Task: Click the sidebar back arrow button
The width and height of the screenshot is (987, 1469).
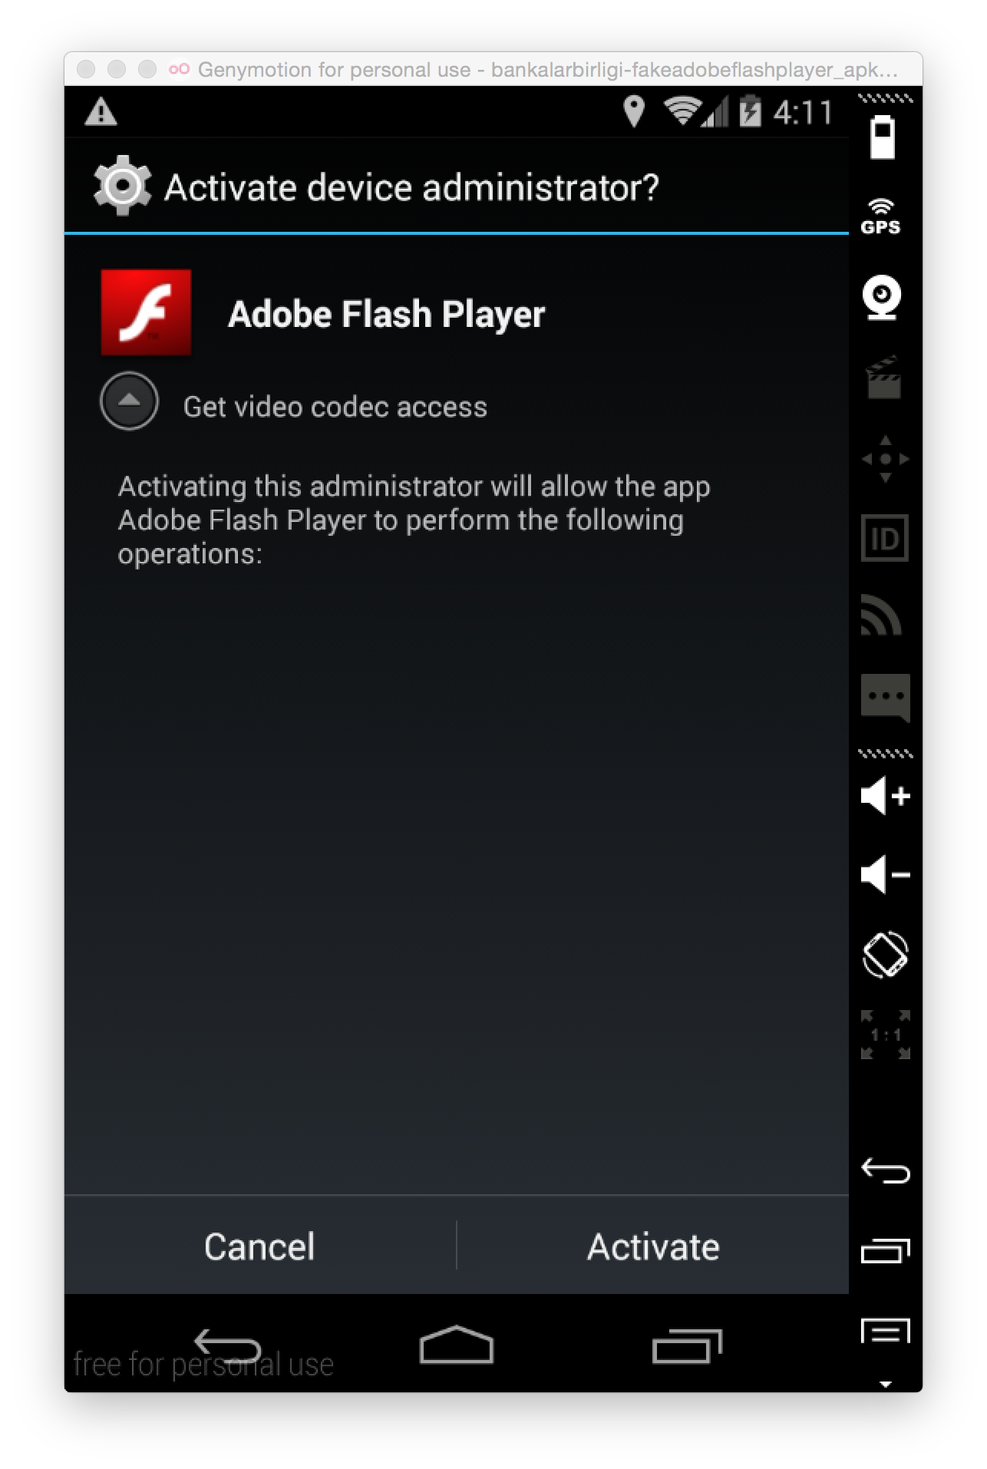Action: 886,1170
